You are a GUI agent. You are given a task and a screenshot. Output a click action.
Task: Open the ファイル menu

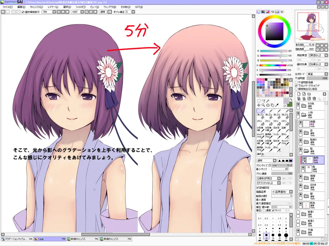[x=7, y=7]
